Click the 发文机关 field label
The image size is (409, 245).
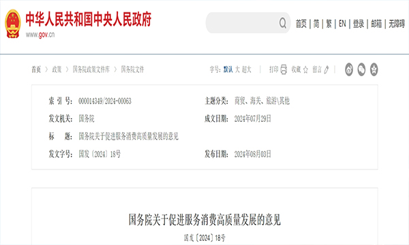(x=61, y=118)
